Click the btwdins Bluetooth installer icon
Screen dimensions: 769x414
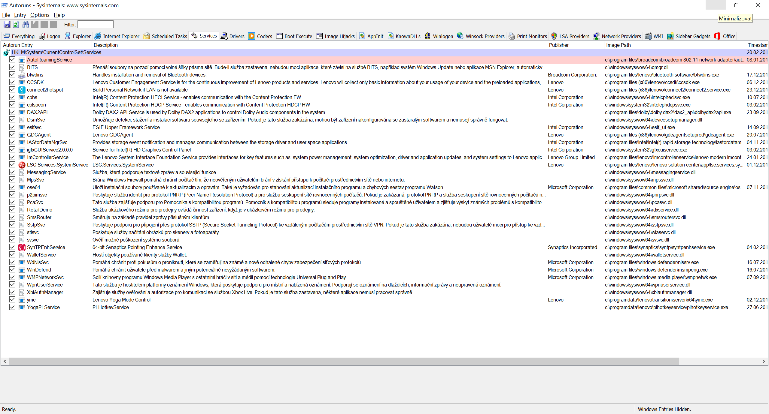point(22,75)
